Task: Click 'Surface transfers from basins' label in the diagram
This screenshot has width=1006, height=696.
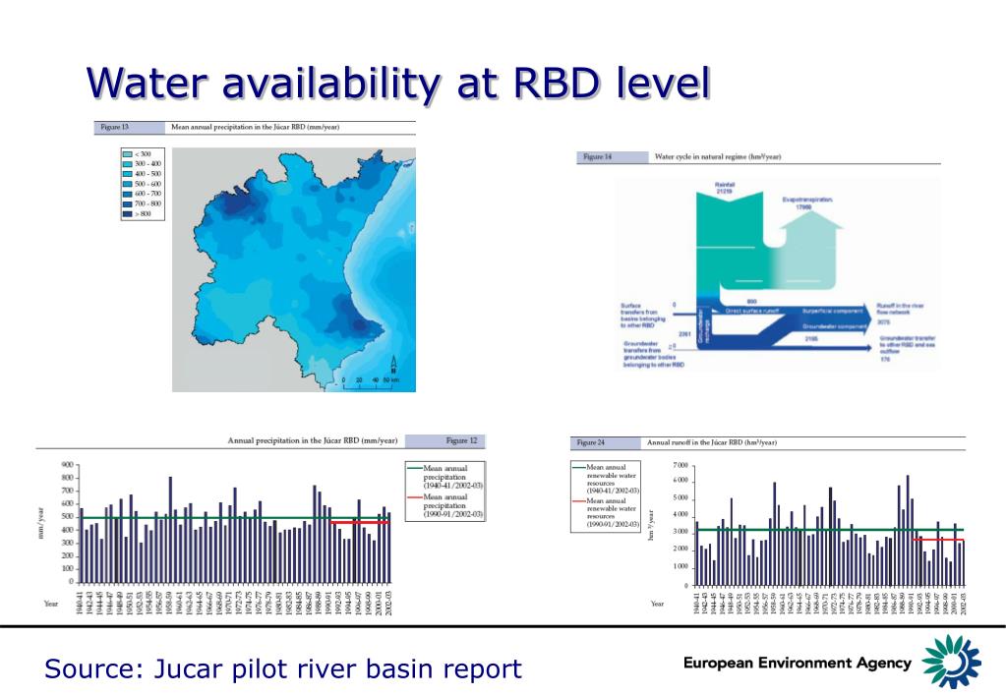Action: coord(643,316)
